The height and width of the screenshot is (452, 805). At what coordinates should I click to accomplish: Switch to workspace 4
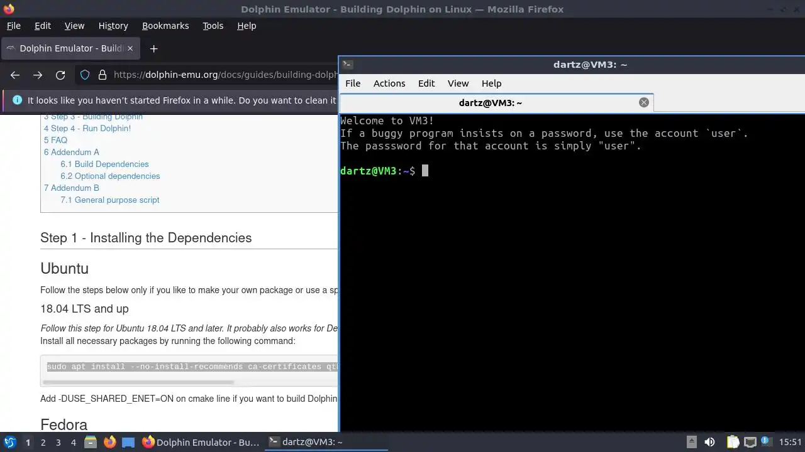(x=73, y=443)
